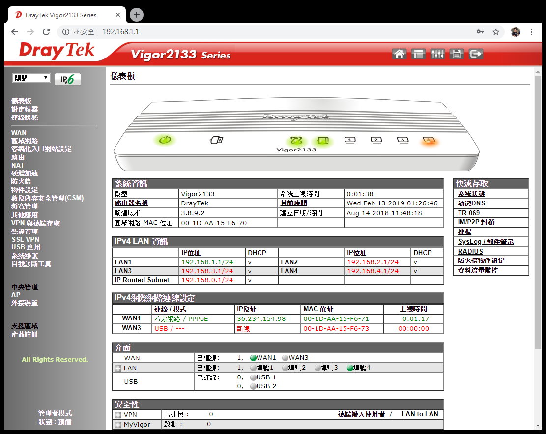Screen dimensions: 546x434
Task: Reload the page with the browser refresh icon
Action: 46,32
